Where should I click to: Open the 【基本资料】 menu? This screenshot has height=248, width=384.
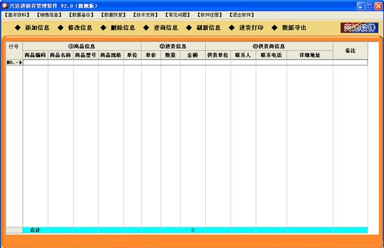coord(17,15)
